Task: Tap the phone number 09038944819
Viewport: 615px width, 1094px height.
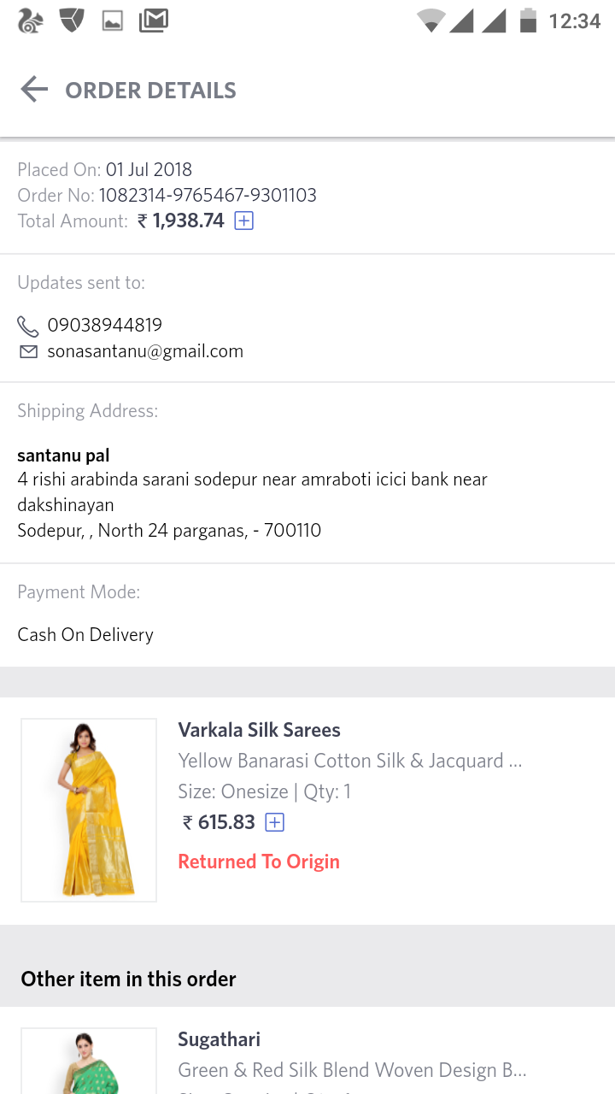Action: tap(105, 325)
